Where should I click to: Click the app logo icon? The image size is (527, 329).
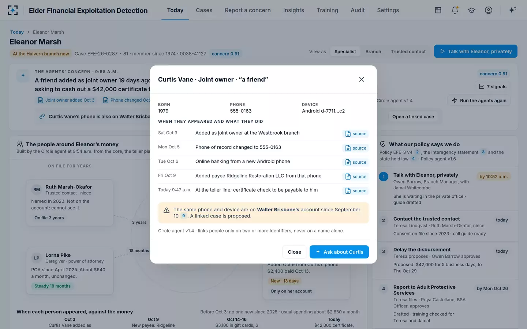point(13,10)
